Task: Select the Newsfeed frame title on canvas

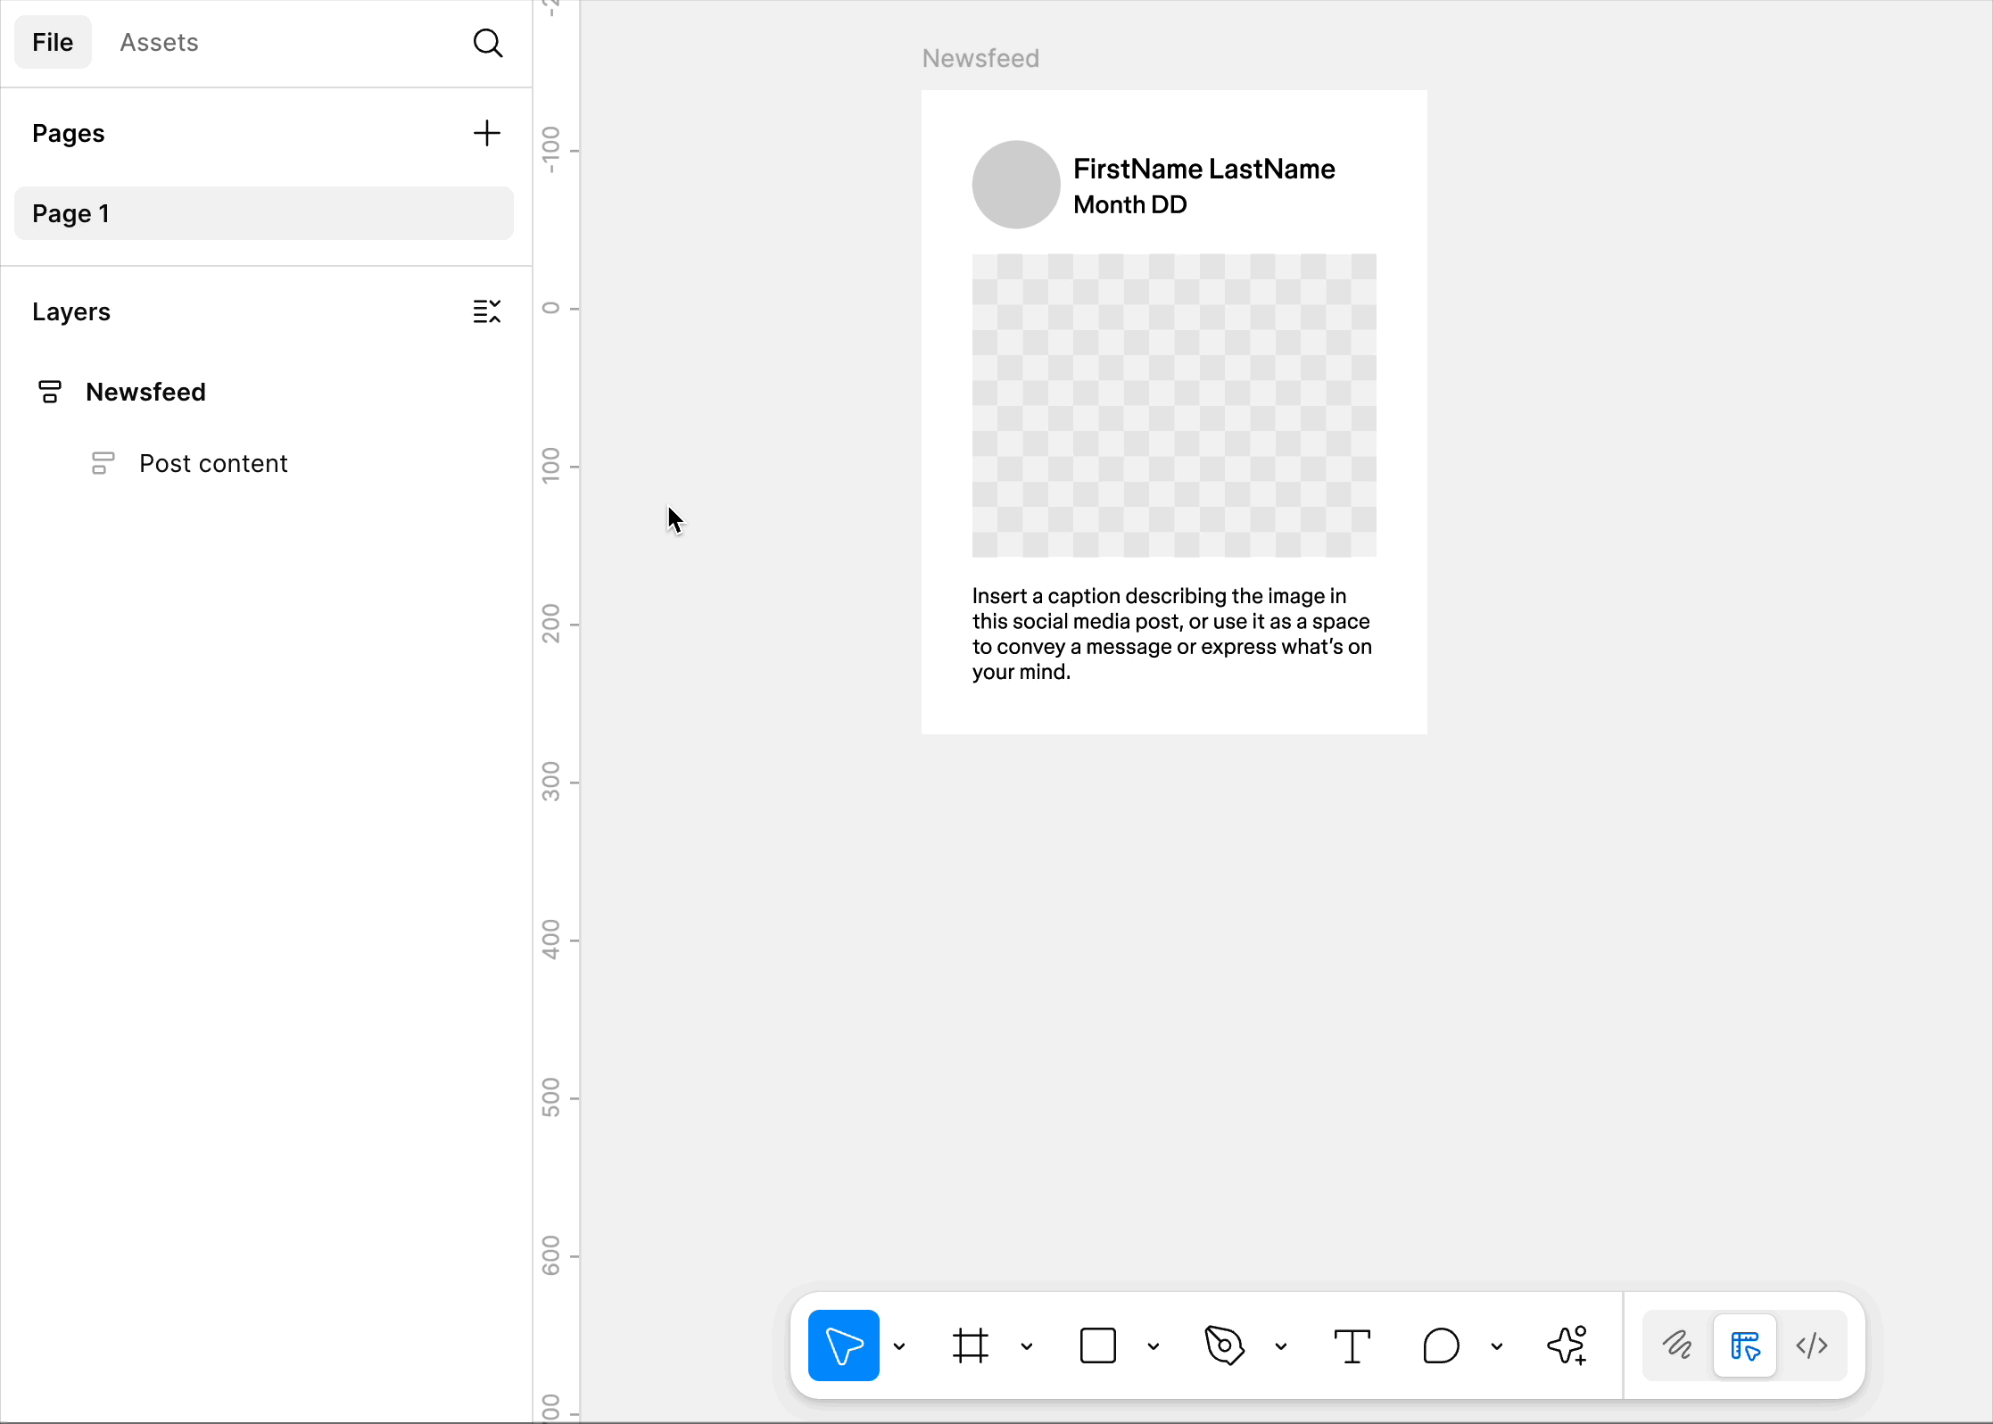Action: pyautogui.click(x=980, y=58)
